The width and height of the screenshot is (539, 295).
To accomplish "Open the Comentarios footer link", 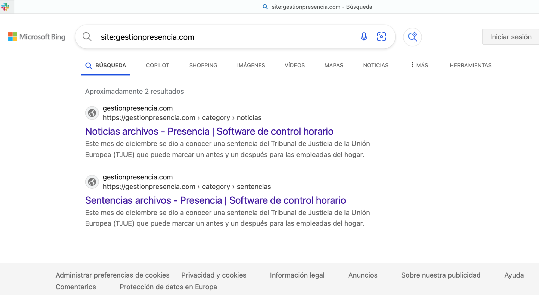I will click(76, 287).
